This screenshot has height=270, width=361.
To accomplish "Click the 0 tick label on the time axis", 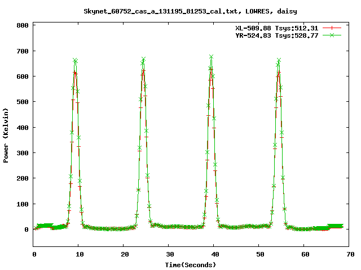I will click(x=34, y=254).
